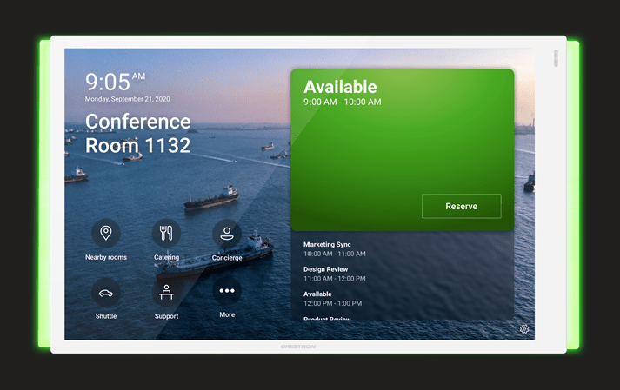Click the 9:05 AM clock display
Viewport: 620px width, 390px height.
(115, 82)
